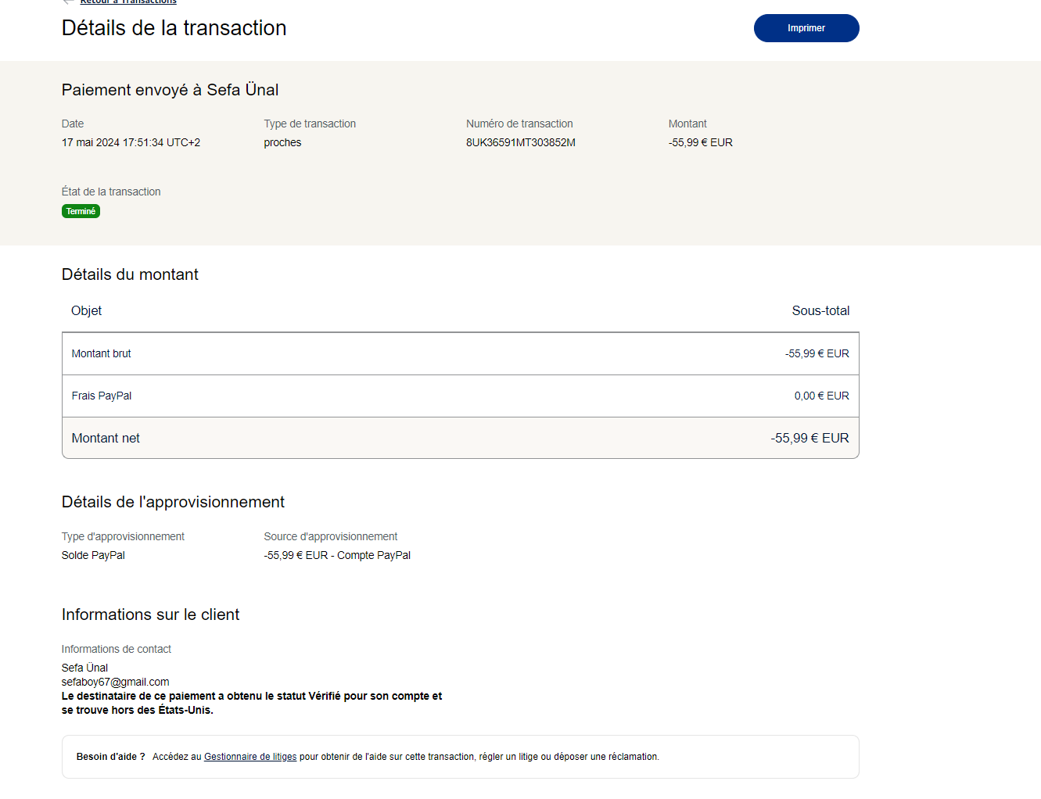Select the Montant net table row
This screenshot has width=1041, height=799.
click(460, 438)
